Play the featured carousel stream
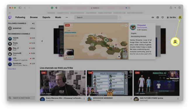This screenshot has height=110, width=190. coord(96,41)
